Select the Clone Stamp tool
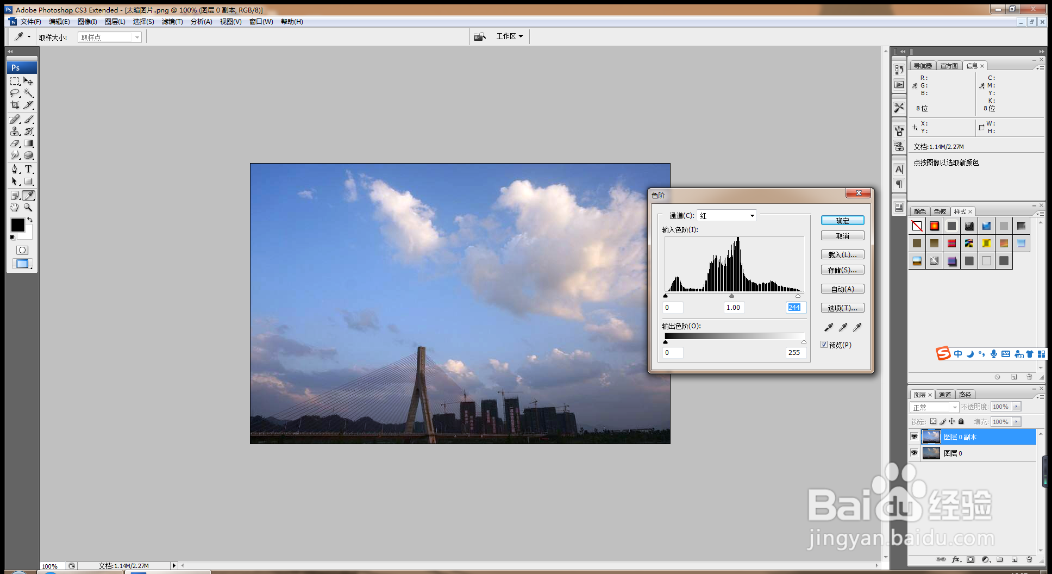Viewport: 1052px width, 574px height. tap(15, 131)
